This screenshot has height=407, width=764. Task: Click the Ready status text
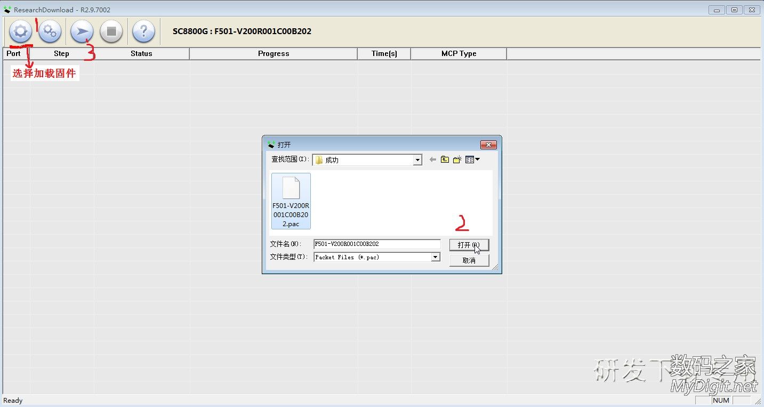(13, 401)
